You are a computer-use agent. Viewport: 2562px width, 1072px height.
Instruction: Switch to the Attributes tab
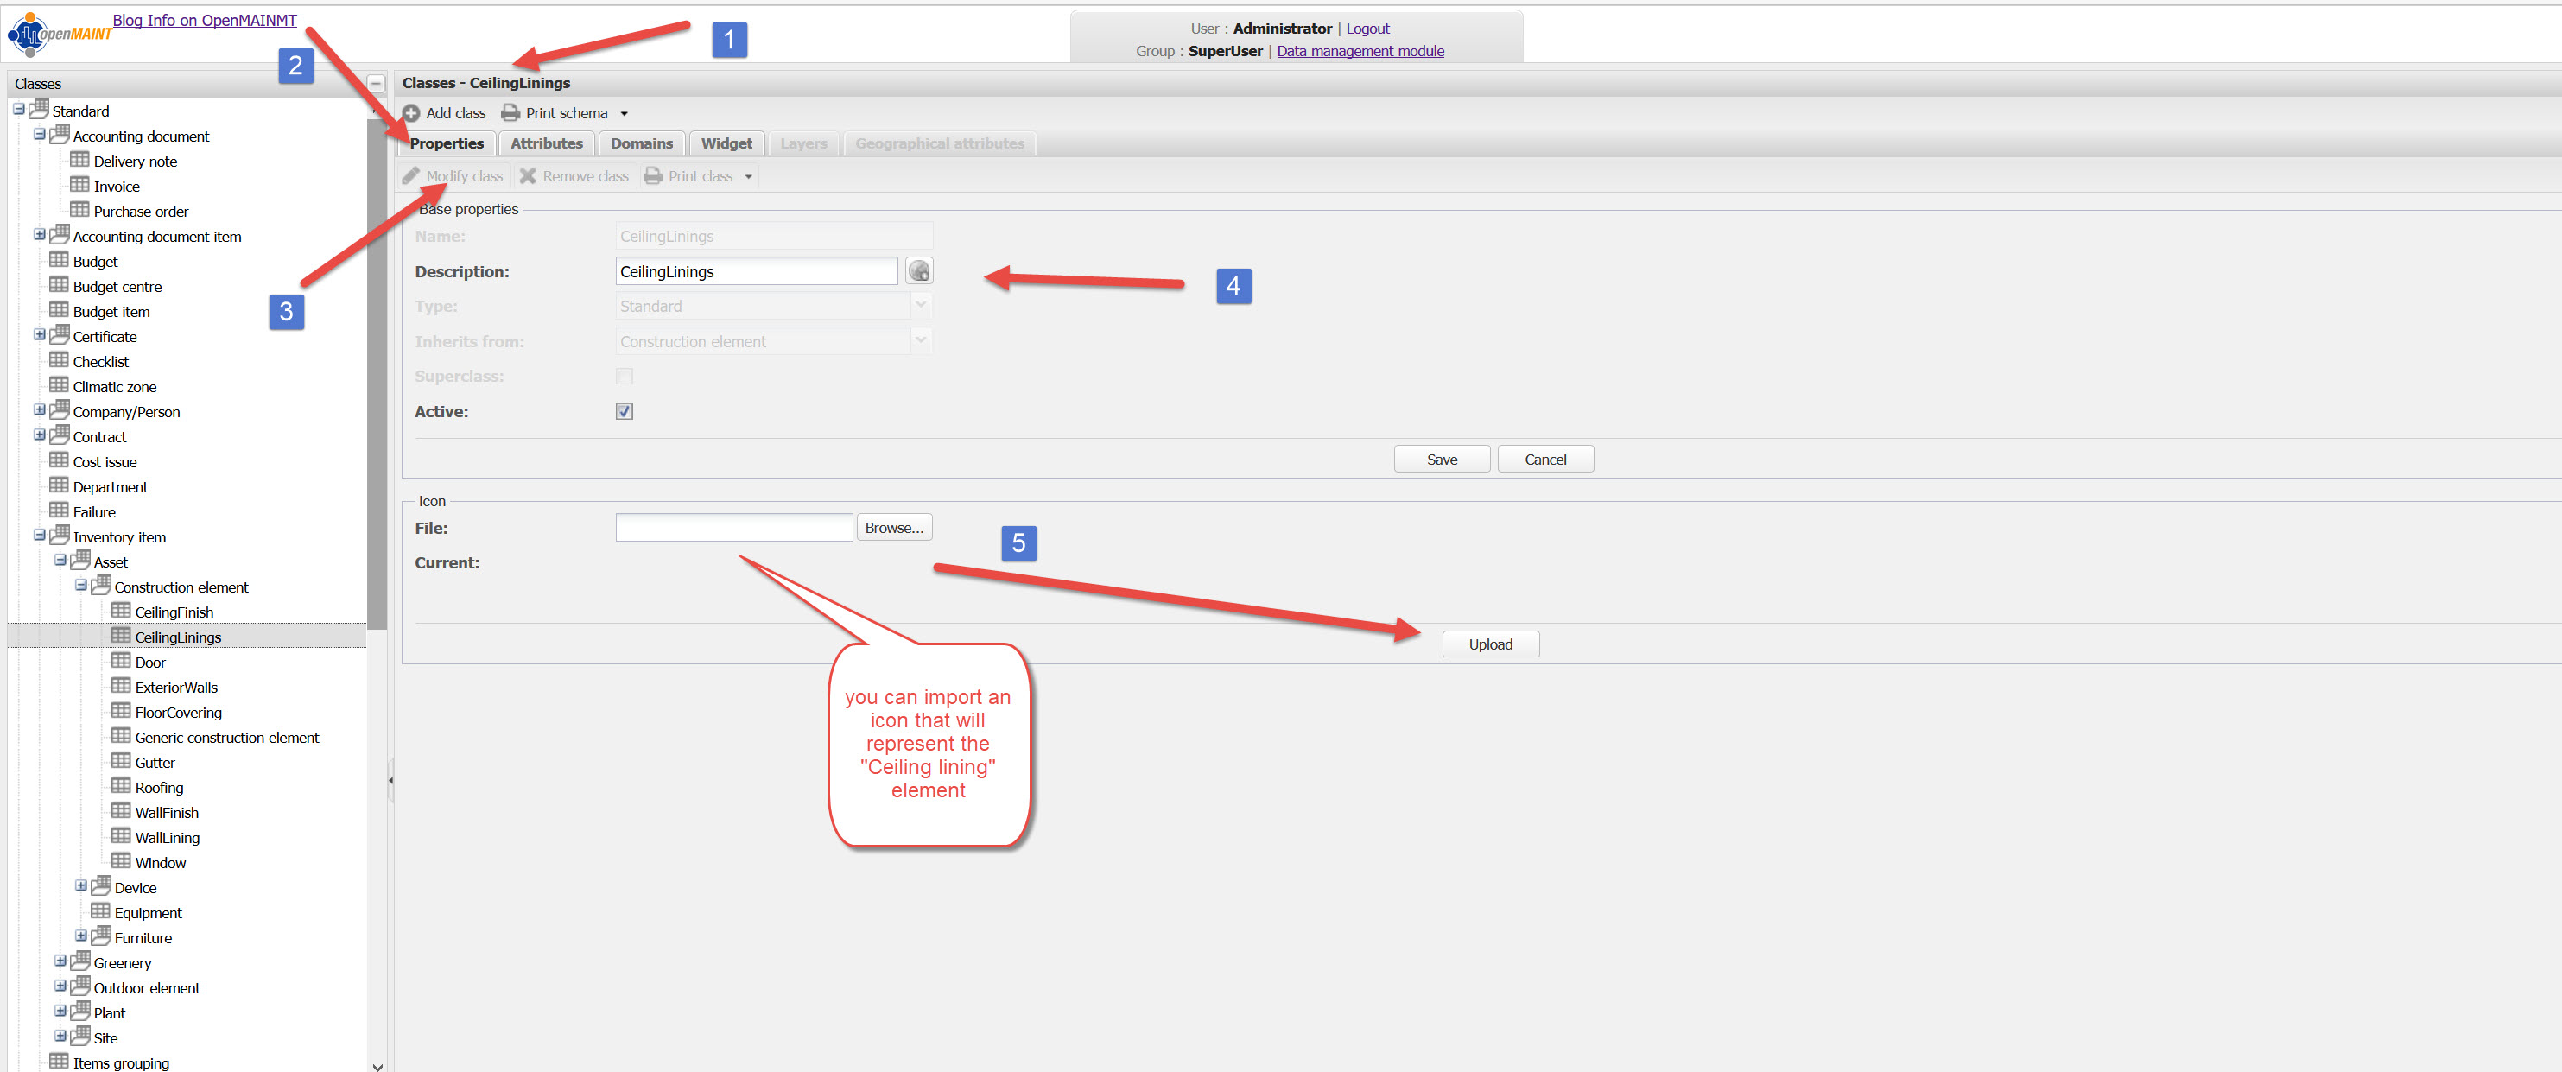[x=546, y=143]
